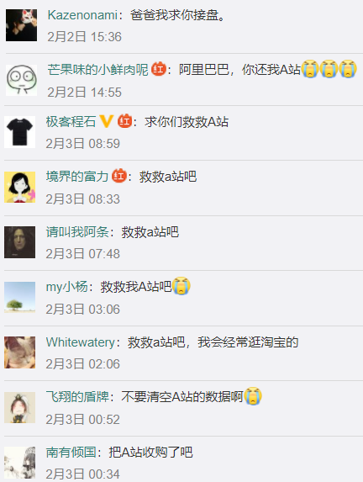Click the crying emoji in my小杨's comment
This screenshot has width=363, height=482.
pyautogui.click(x=181, y=286)
